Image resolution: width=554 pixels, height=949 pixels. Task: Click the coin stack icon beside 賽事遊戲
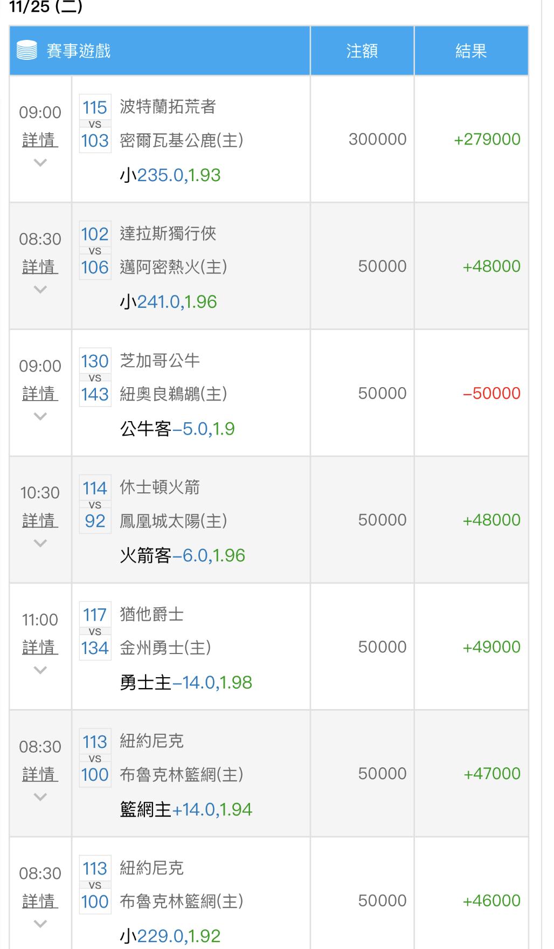[27, 51]
